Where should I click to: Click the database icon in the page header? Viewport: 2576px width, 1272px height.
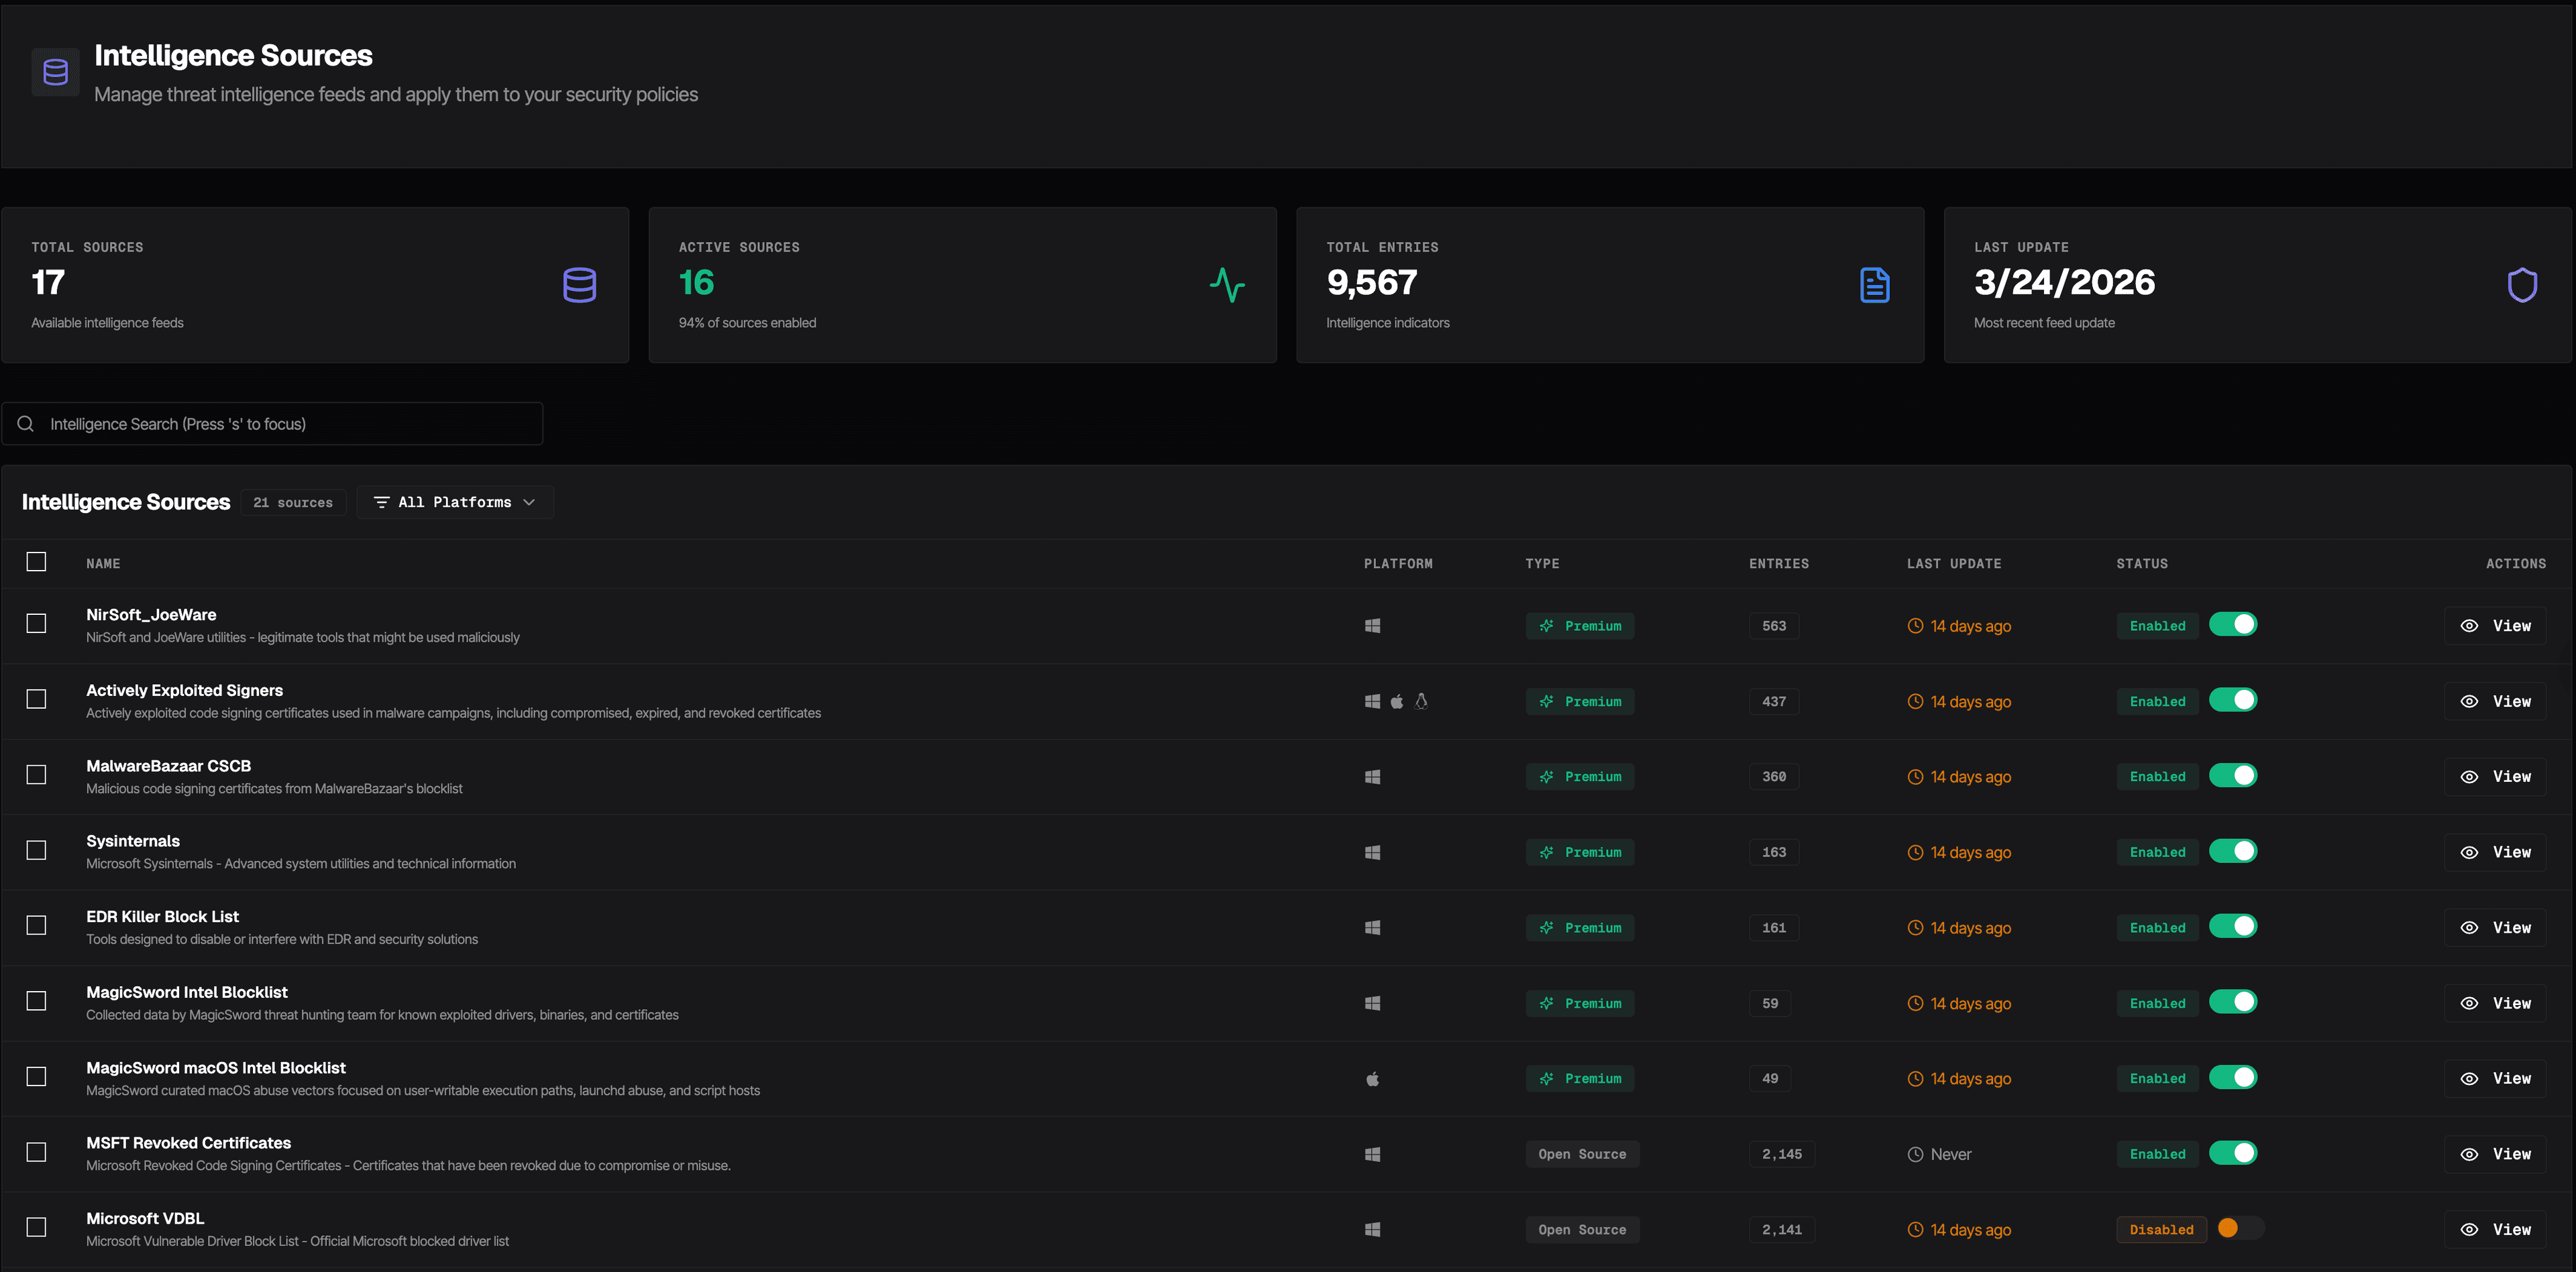coord(55,71)
